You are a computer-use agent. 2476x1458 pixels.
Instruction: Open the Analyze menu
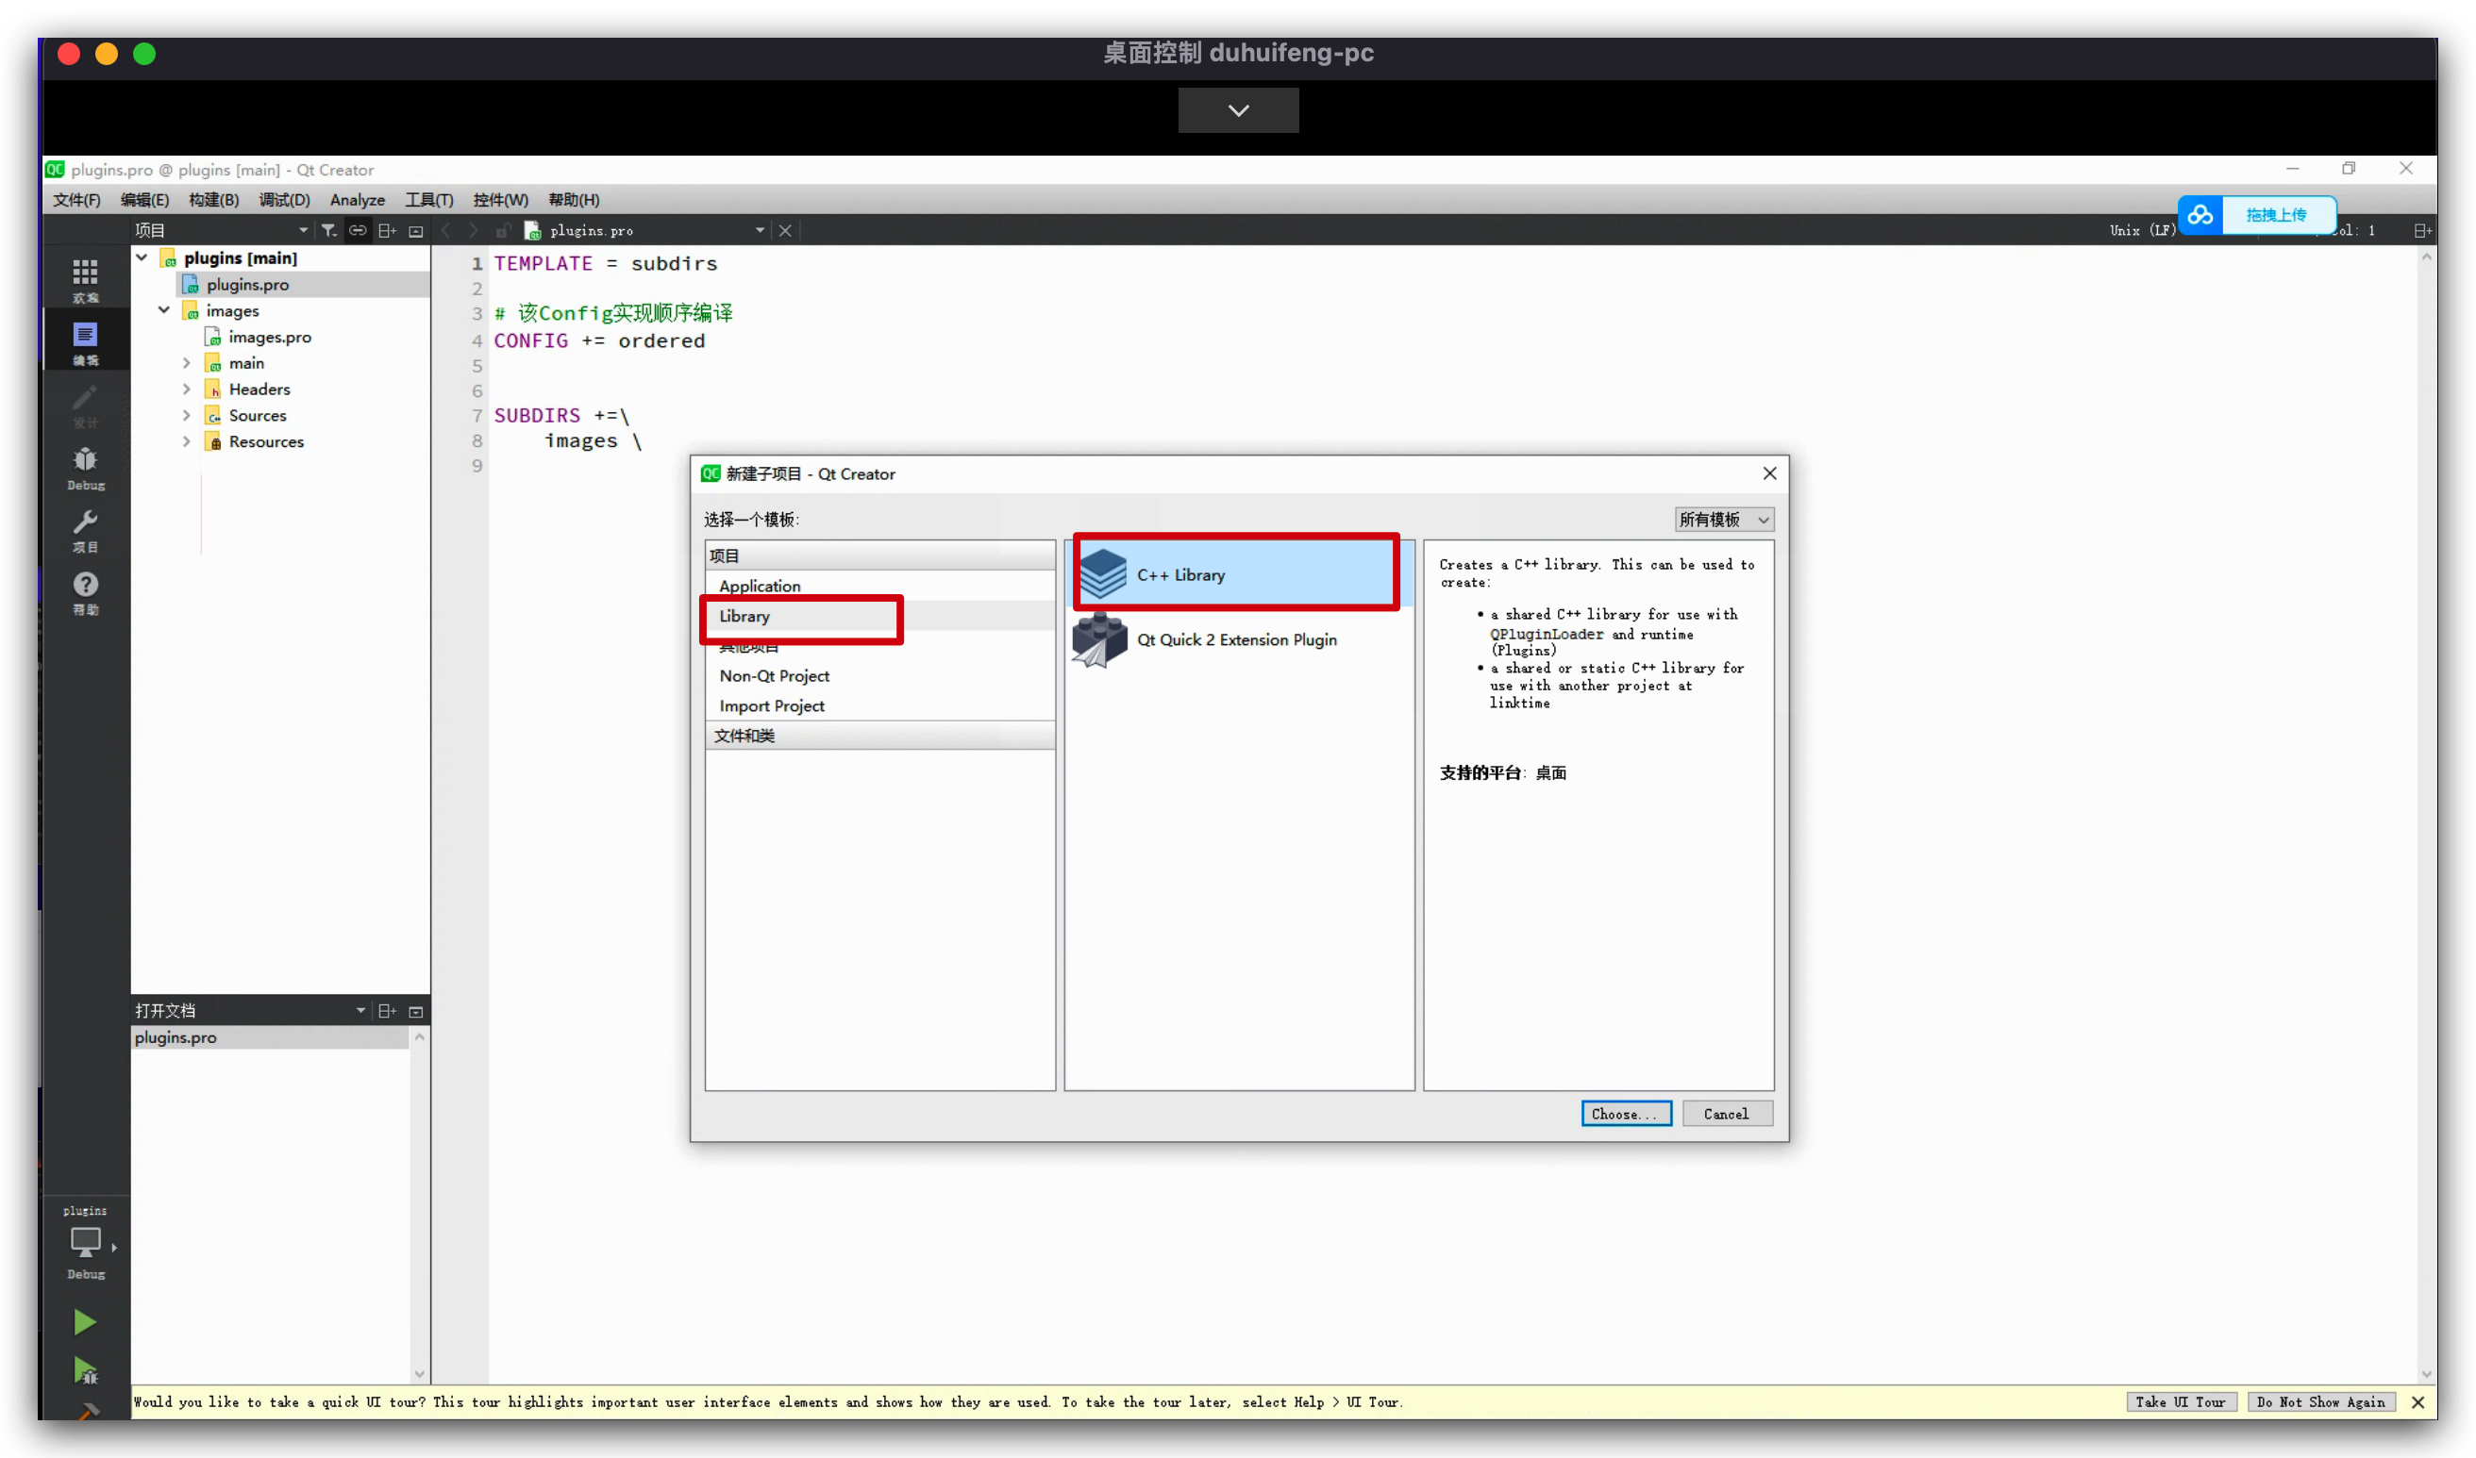pos(358,201)
